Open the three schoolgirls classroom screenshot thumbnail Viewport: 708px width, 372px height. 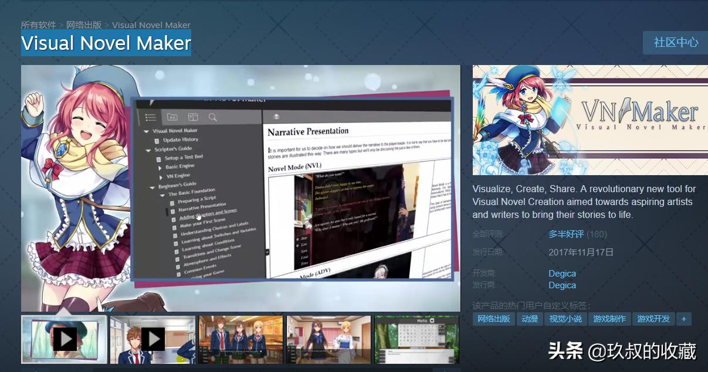pyautogui.click(x=240, y=339)
